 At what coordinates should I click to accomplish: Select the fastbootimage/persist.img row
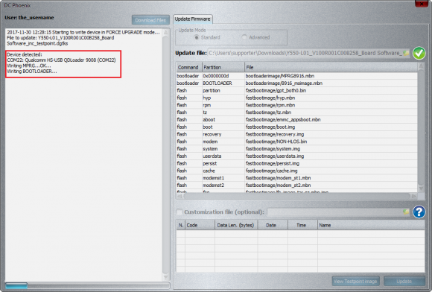[x=297, y=163]
